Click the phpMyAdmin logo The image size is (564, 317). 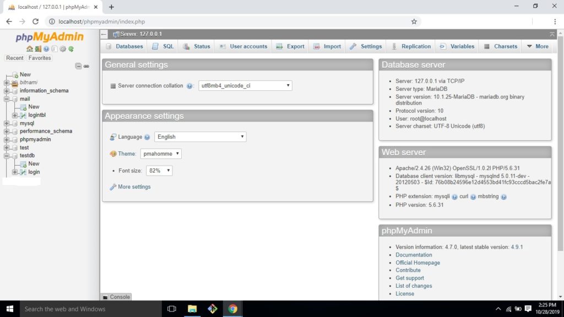click(50, 37)
